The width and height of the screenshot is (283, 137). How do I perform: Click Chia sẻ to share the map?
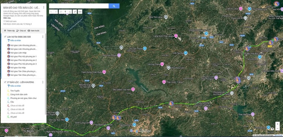(21, 31)
